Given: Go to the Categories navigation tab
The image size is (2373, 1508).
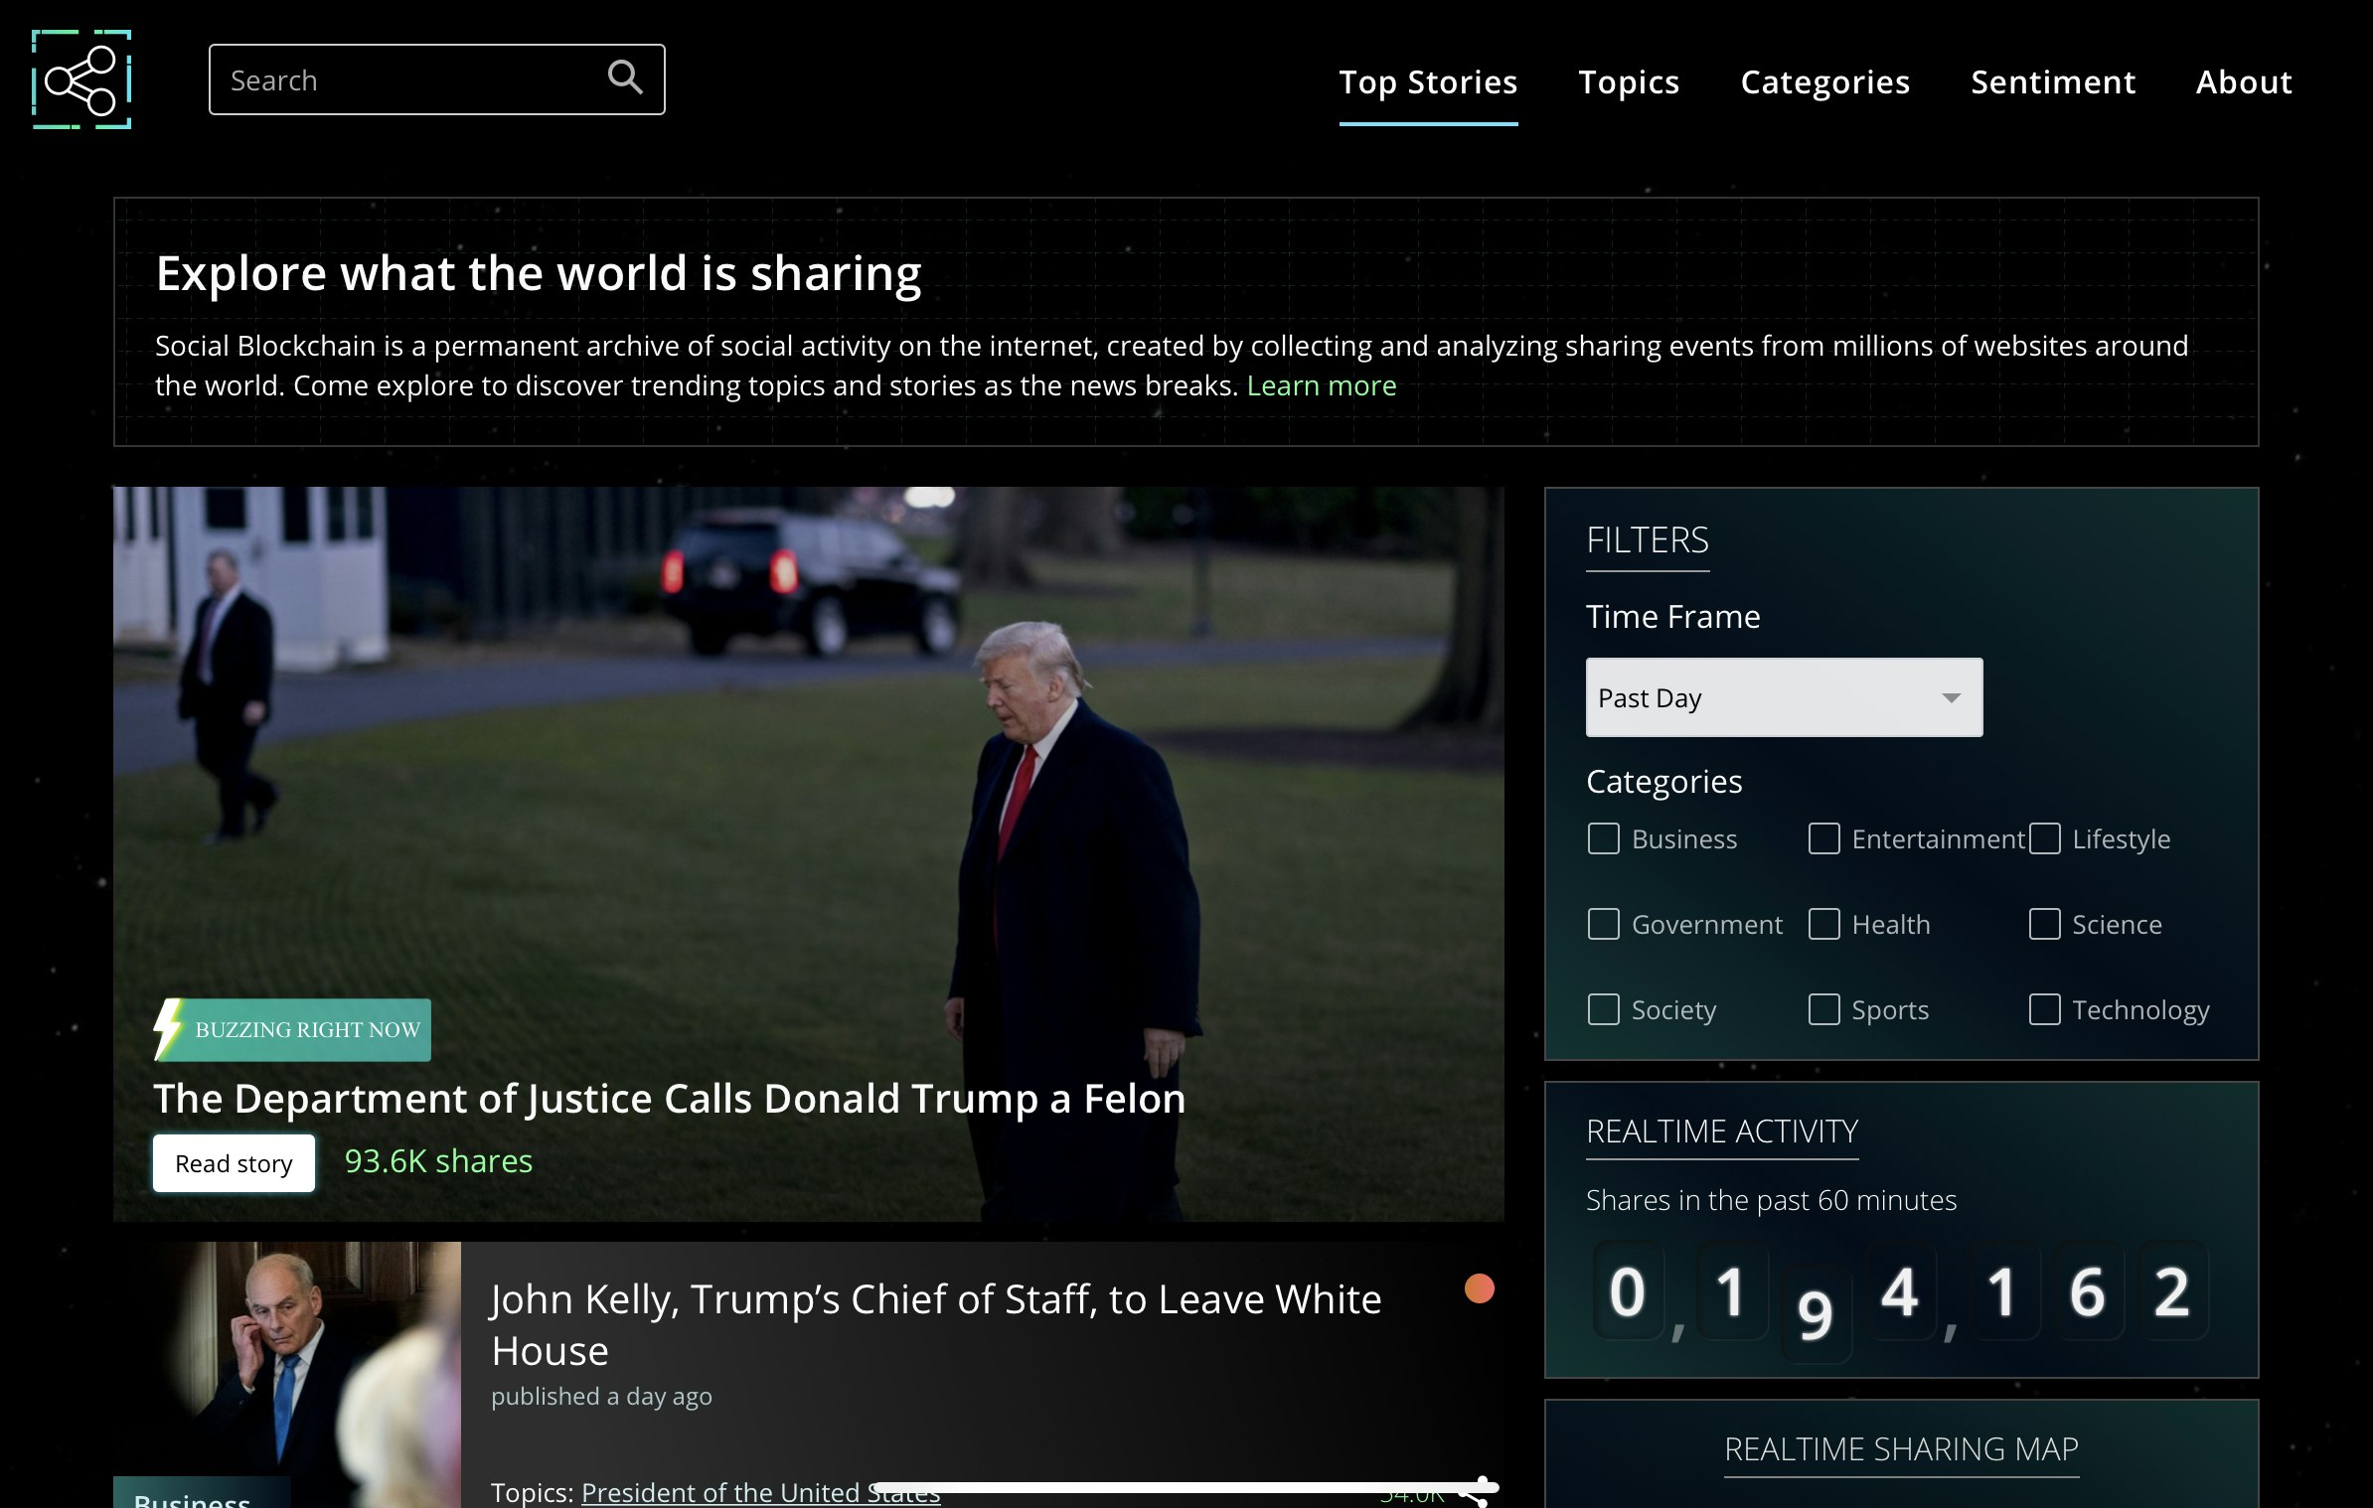Looking at the screenshot, I should 1824,81.
